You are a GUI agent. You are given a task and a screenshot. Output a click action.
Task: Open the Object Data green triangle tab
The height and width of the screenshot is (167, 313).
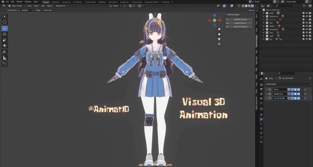click(x=261, y=137)
